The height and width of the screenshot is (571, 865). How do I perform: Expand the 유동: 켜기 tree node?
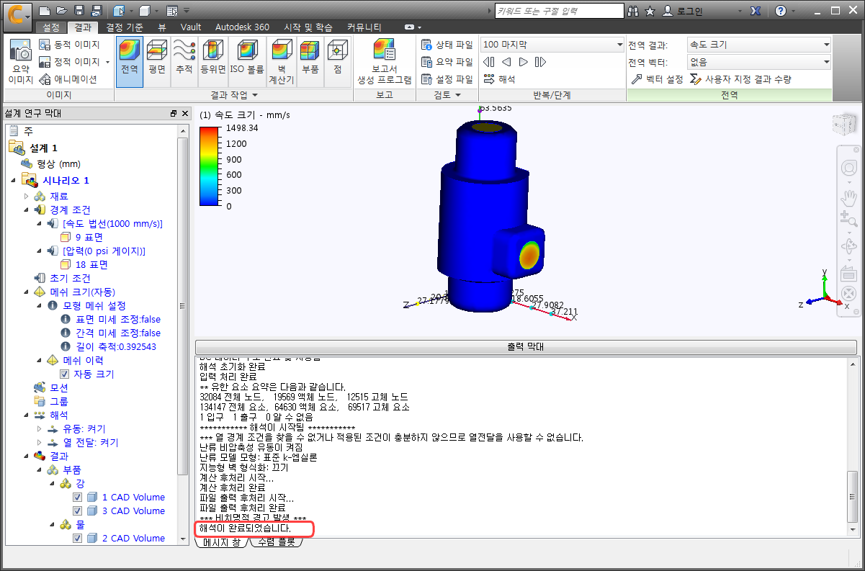40,429
